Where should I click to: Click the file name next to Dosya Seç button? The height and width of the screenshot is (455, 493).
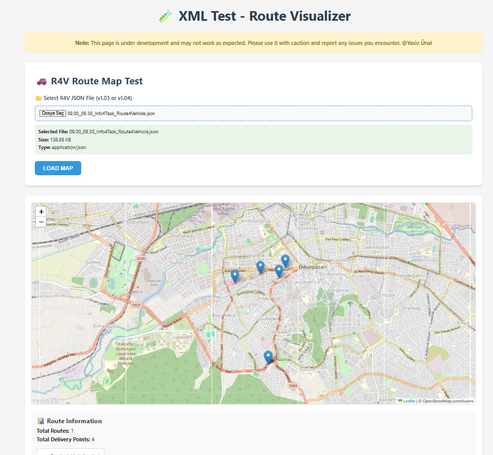click(112, 114)
